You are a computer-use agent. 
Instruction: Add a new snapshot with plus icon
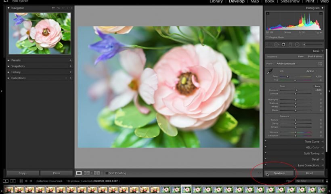tap(70, 66)
